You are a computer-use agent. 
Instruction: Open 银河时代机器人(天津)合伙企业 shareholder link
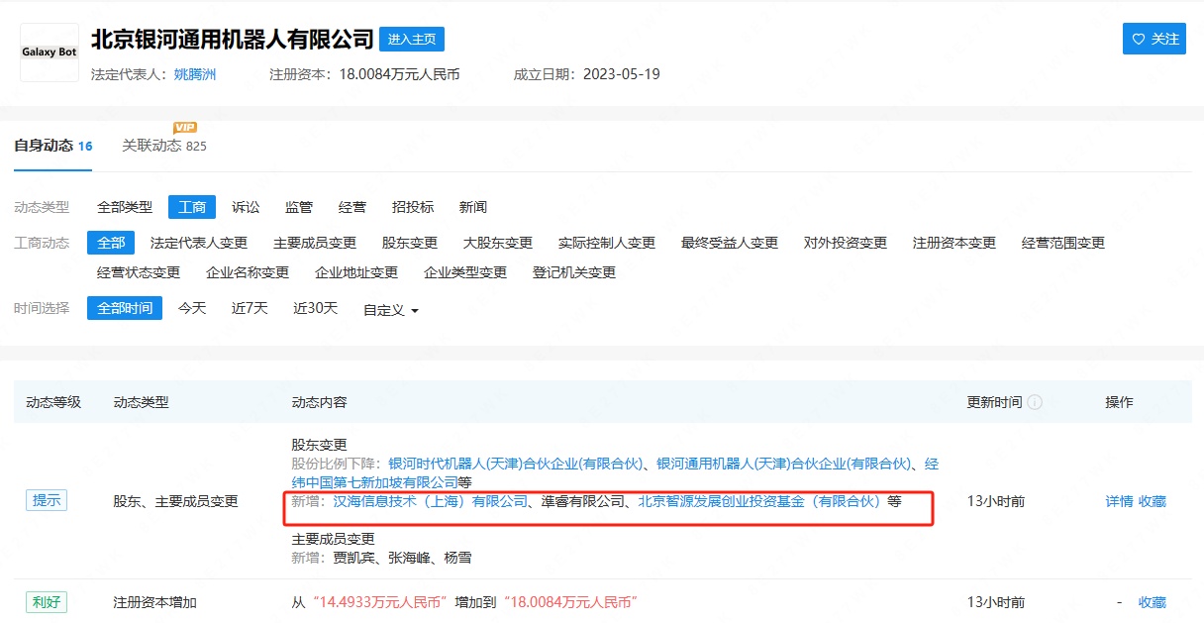tap(517, 464)
